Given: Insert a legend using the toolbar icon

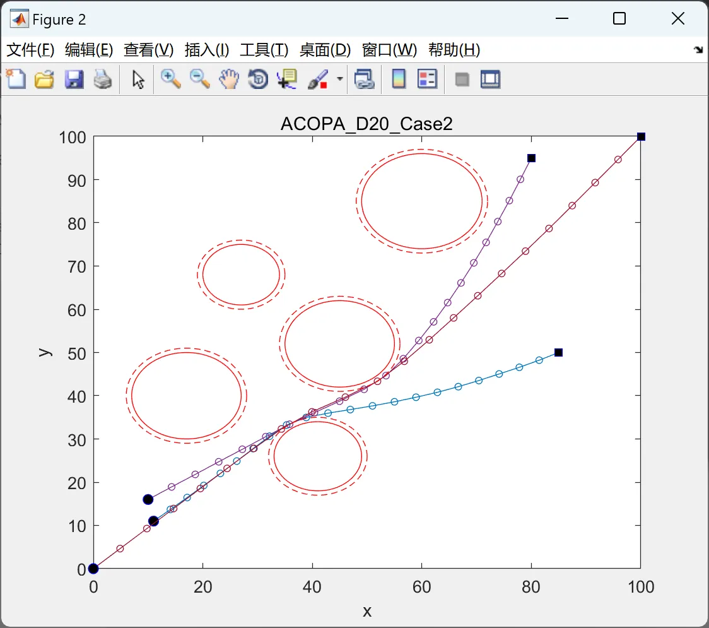Looking at the screenshot, I should pyautogui.click(x=428, y=79).
